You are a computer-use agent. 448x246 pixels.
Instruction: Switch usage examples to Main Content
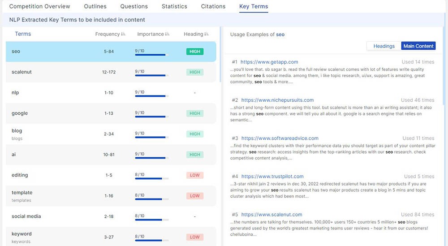click(x=418, y=46)
